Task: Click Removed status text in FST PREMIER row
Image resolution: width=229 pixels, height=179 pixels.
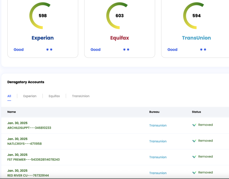Action: tap(205, 157)
